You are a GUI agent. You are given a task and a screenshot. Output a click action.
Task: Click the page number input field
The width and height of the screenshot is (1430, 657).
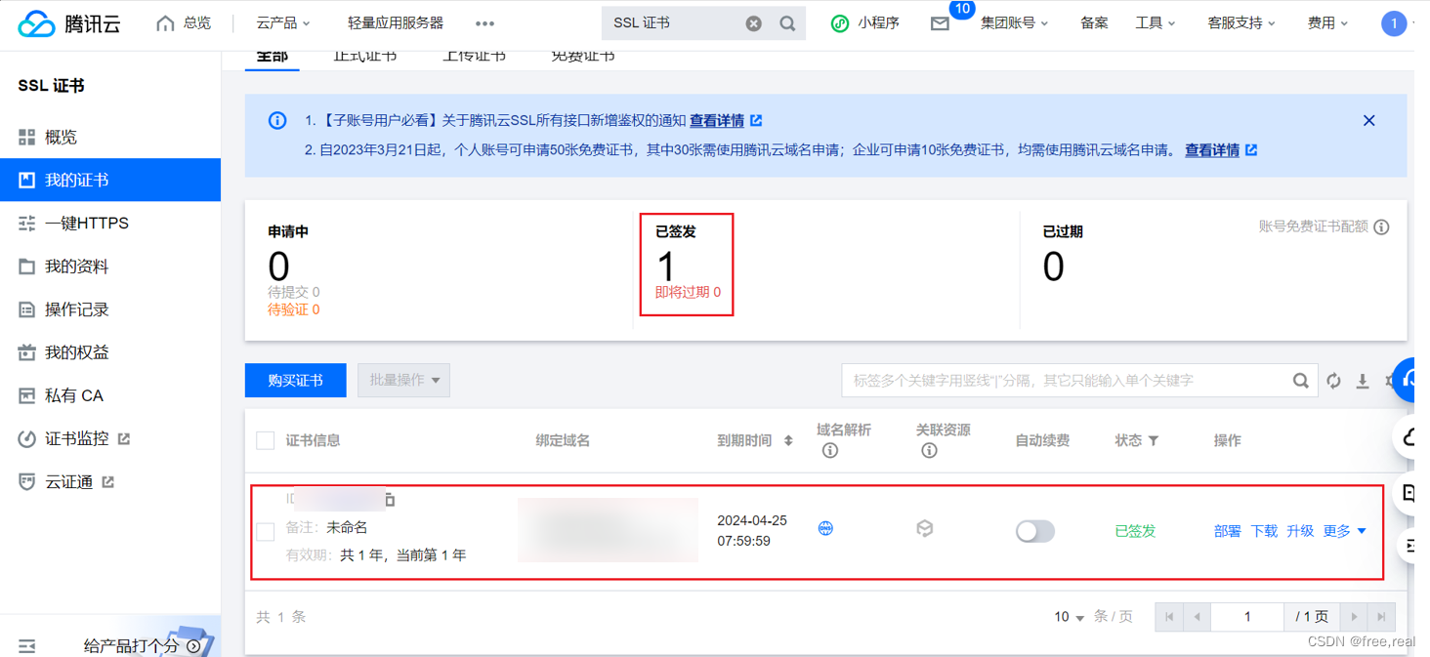tap(1247, 617)
